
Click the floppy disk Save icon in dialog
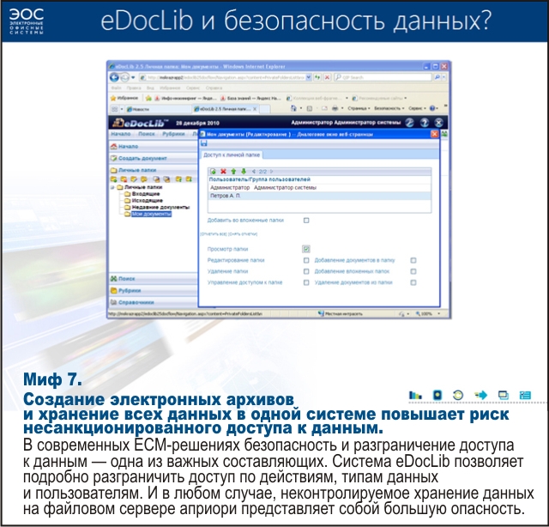204,143
